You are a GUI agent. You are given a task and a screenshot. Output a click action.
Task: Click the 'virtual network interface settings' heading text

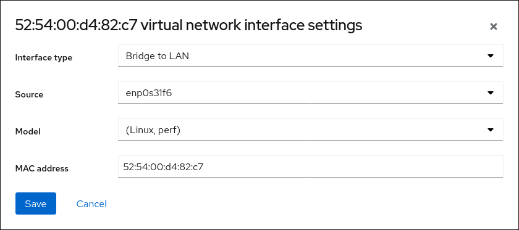point(251,25)
